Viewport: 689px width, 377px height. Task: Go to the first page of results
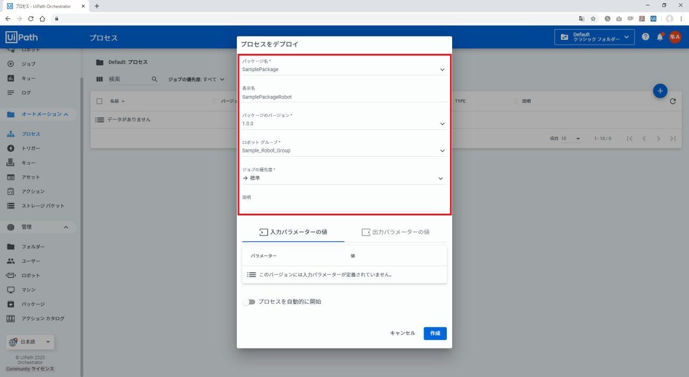tap(630, 138)
